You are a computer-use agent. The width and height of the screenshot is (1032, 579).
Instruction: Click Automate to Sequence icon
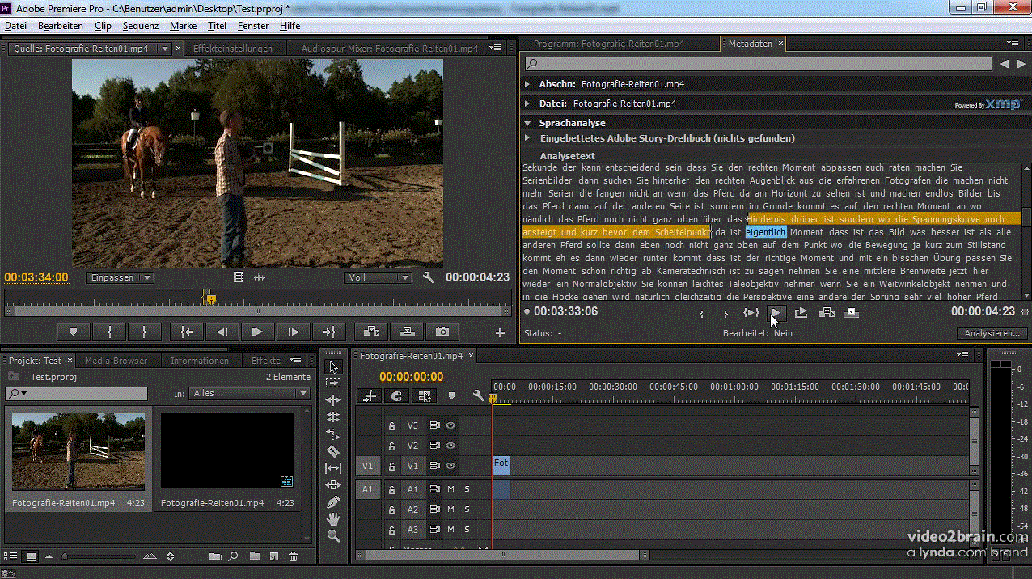point(215,556)
